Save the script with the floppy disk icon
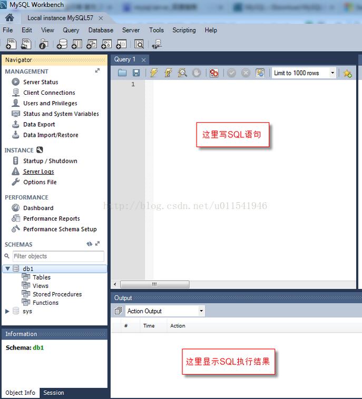362x399 pixels. click(136, 73)
